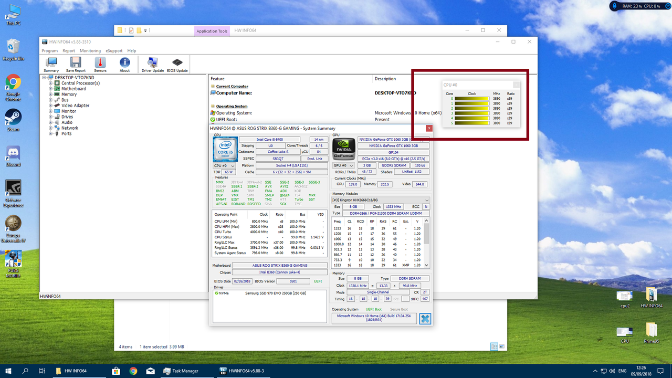Open the About info icon
Screen dimensions: 672x378
[124, 65]
